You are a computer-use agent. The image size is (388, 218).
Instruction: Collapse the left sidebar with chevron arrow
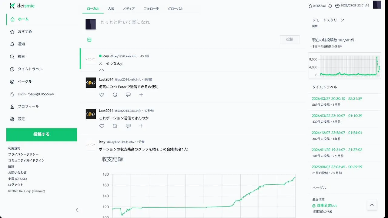pyautogui.click(x=77, y=210)
